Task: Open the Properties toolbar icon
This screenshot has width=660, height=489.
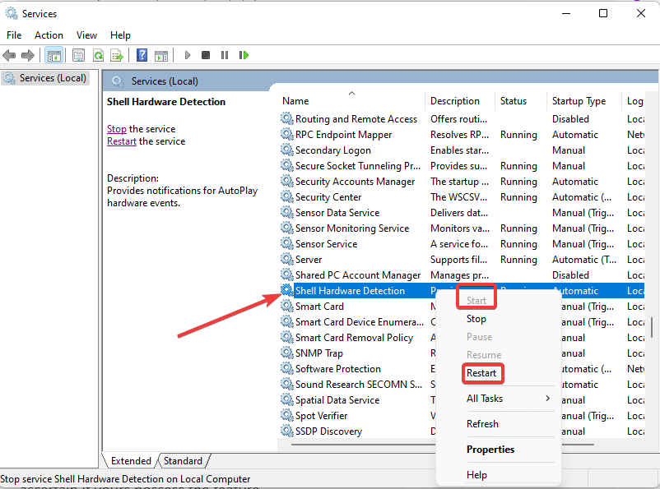Action: pyautogui.click(x=77, y=55)
